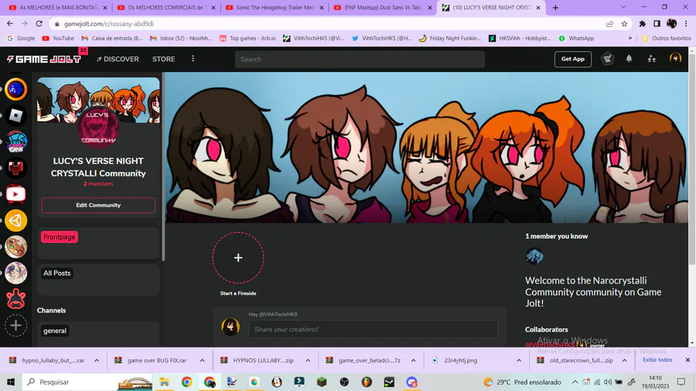The width and height of the screenshot is (696, 391).
Task: Click the Share your creations input
Action: pyautogui.click(x=373, y=329)
